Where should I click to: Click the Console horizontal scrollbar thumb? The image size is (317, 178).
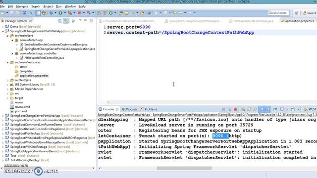[184, 168]
